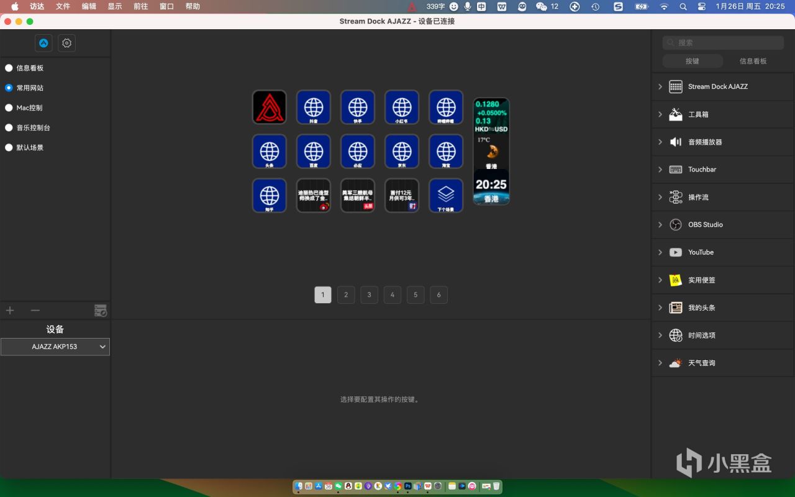Open the settings gear icon
This screenshot has height=497, width=795.
pos(67,43)
